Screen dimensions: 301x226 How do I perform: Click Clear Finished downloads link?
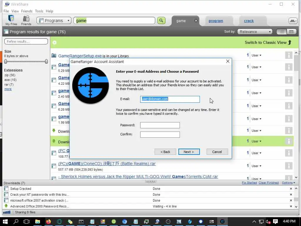coord(269,183)
